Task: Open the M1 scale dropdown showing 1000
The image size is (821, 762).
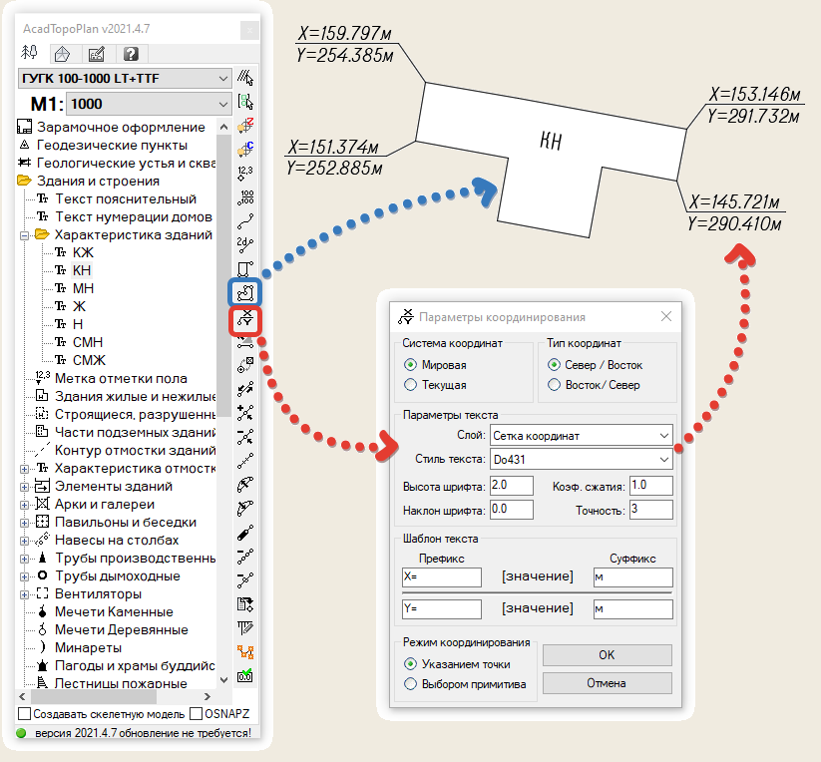Action: 148,104
